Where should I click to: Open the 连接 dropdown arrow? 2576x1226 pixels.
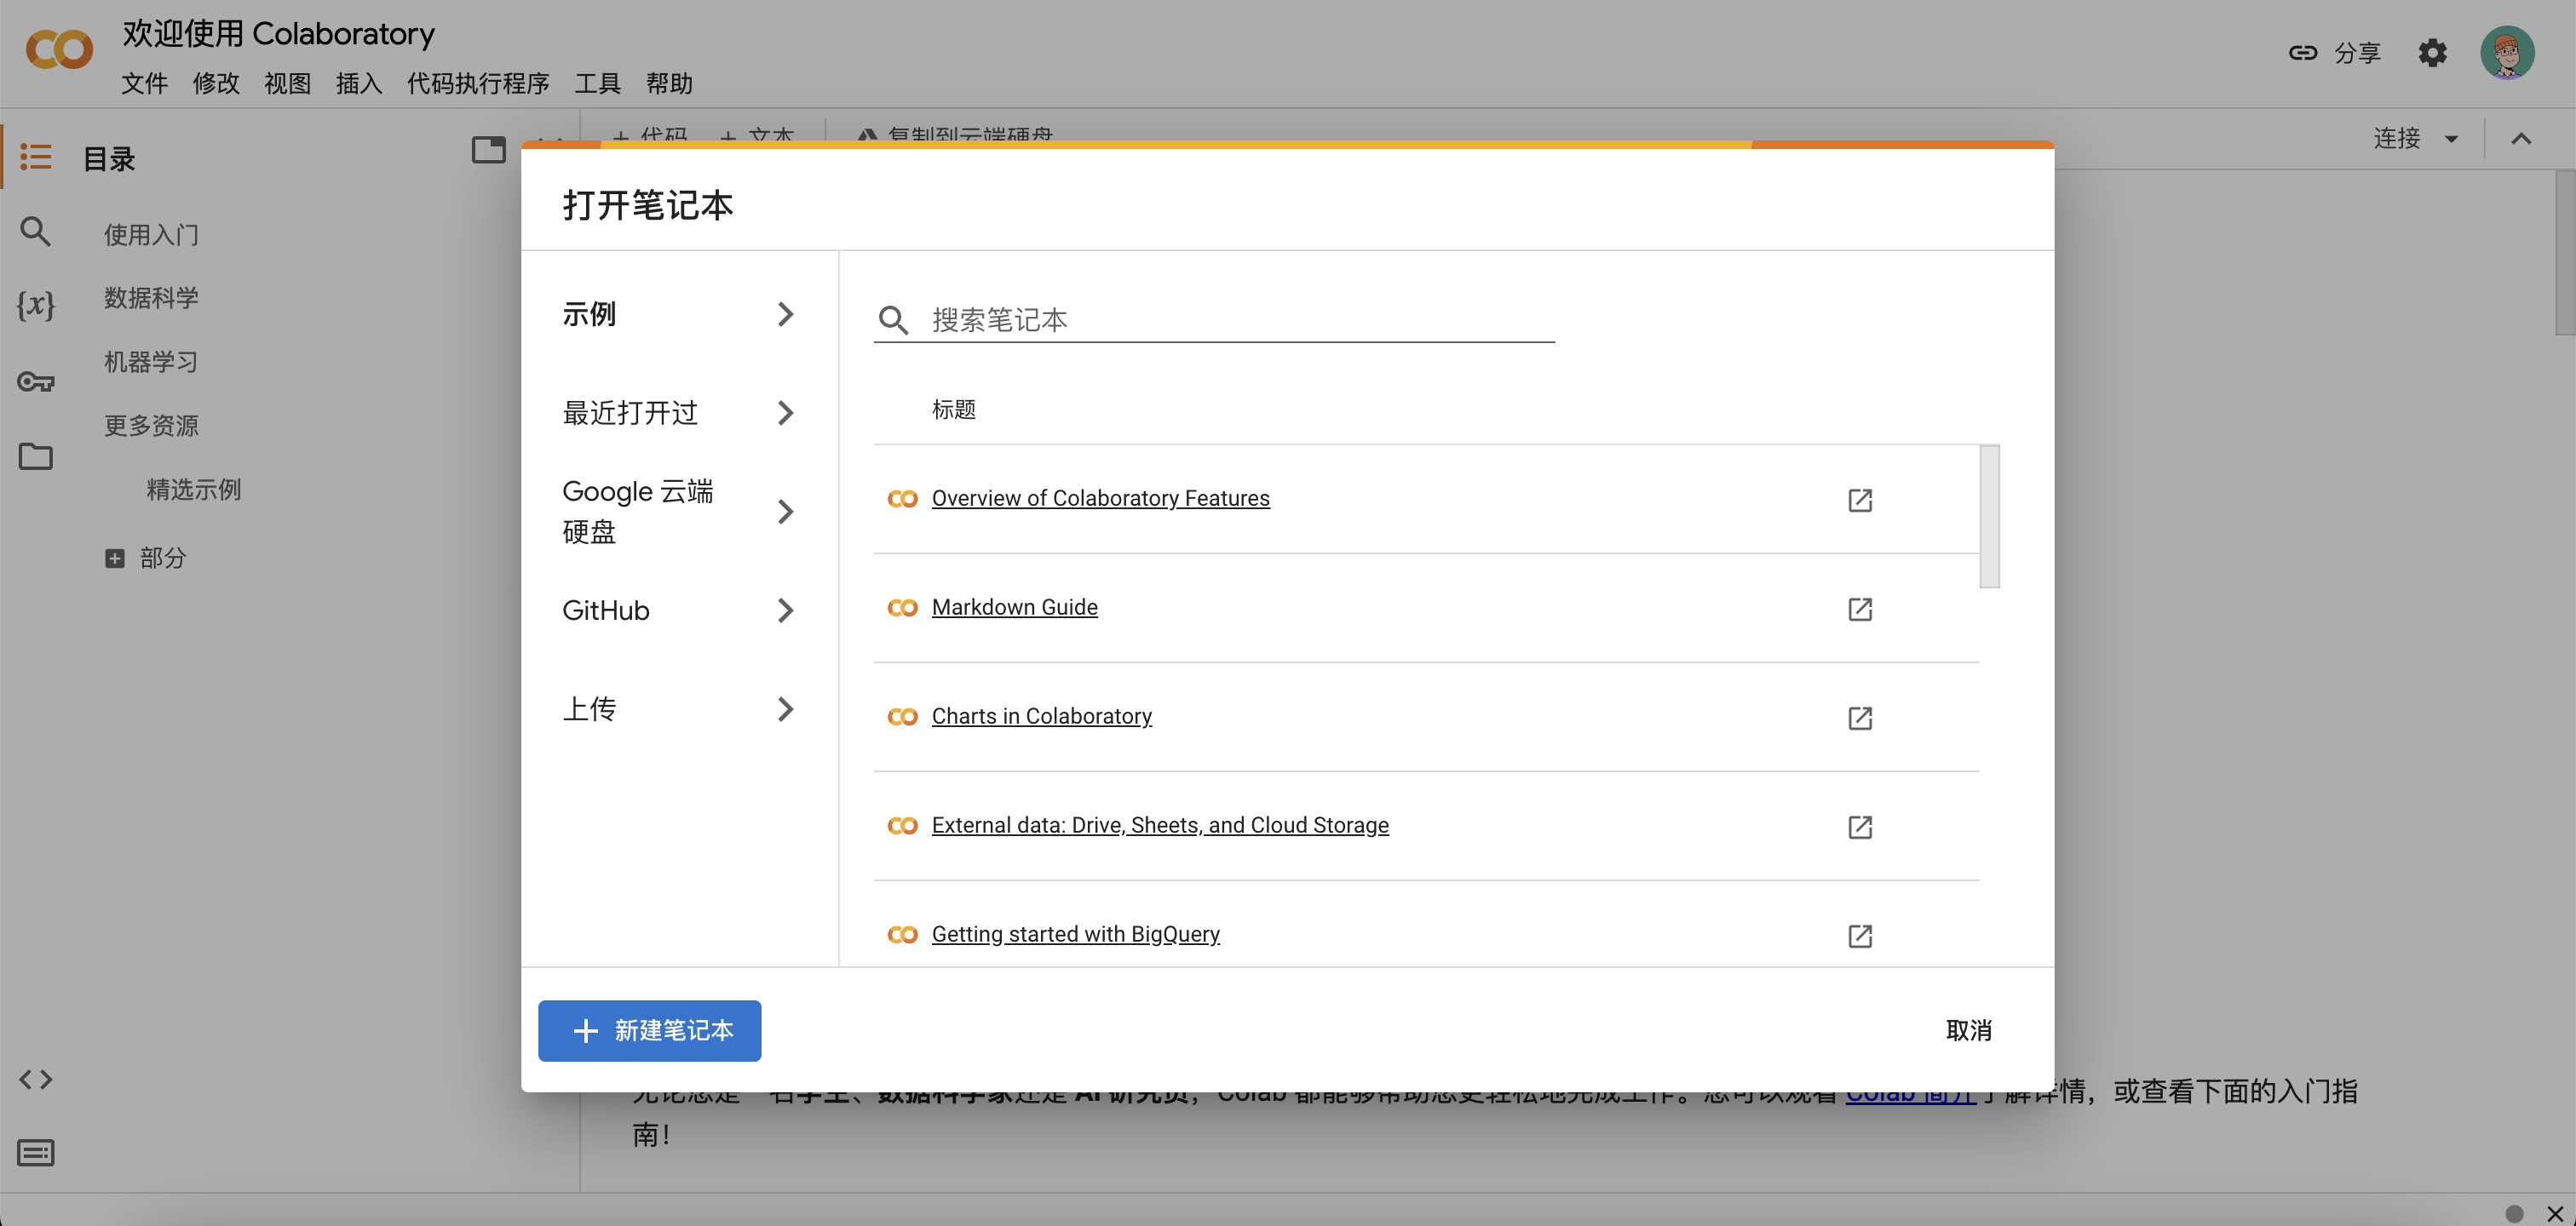coord(2451,139)
